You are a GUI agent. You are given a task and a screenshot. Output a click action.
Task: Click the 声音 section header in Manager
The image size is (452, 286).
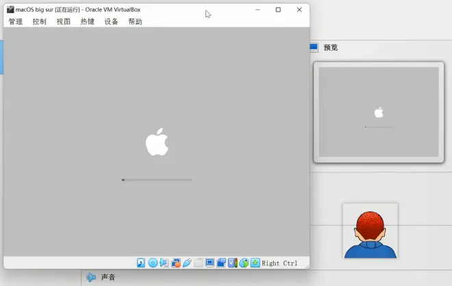click(108, 277)
